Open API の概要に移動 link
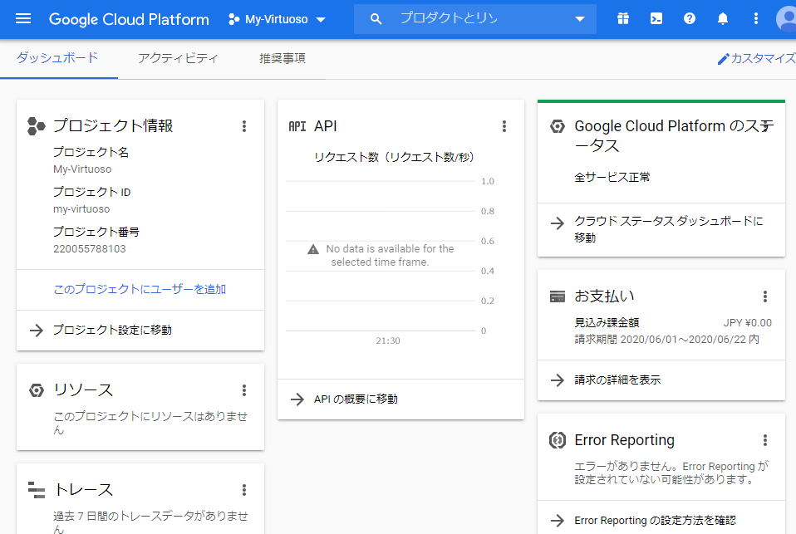The image size is (796, 534). pyautogui.click(x=356, y=399)
